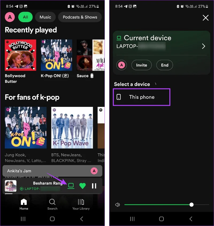Image resolution: width=214 pixels, height=226 pixels.
Task: Tap the right phone's Android home button
Action: [x=162, y=219]
